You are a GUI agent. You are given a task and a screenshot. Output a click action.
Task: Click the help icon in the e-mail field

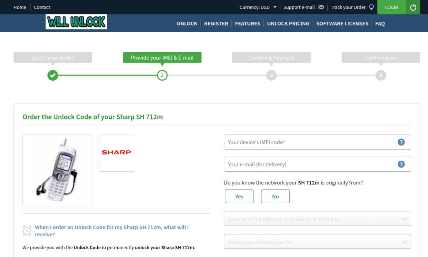pos(401,164)
